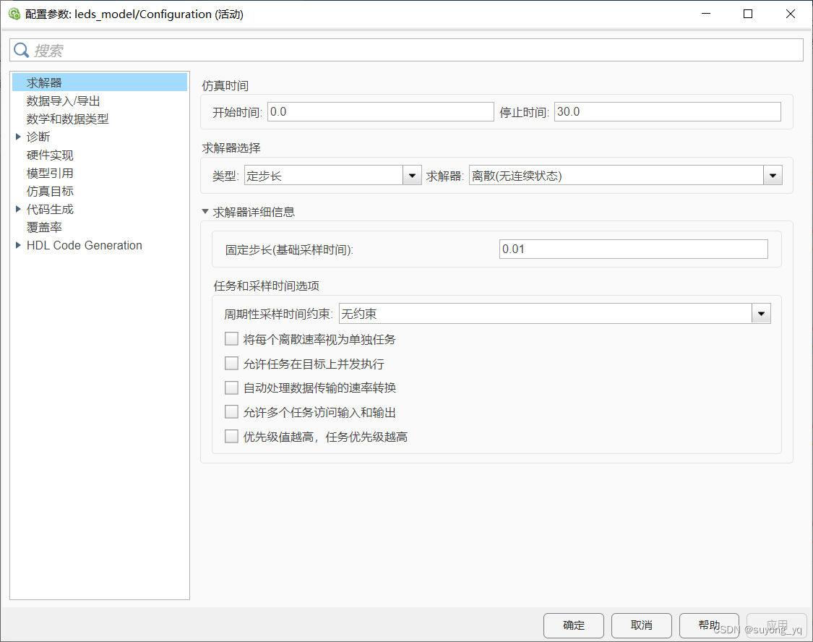Screen dimensions: 813x642
Task: Click the Simulink configuration gear icon in title bar
Action: tap(14, 14)
